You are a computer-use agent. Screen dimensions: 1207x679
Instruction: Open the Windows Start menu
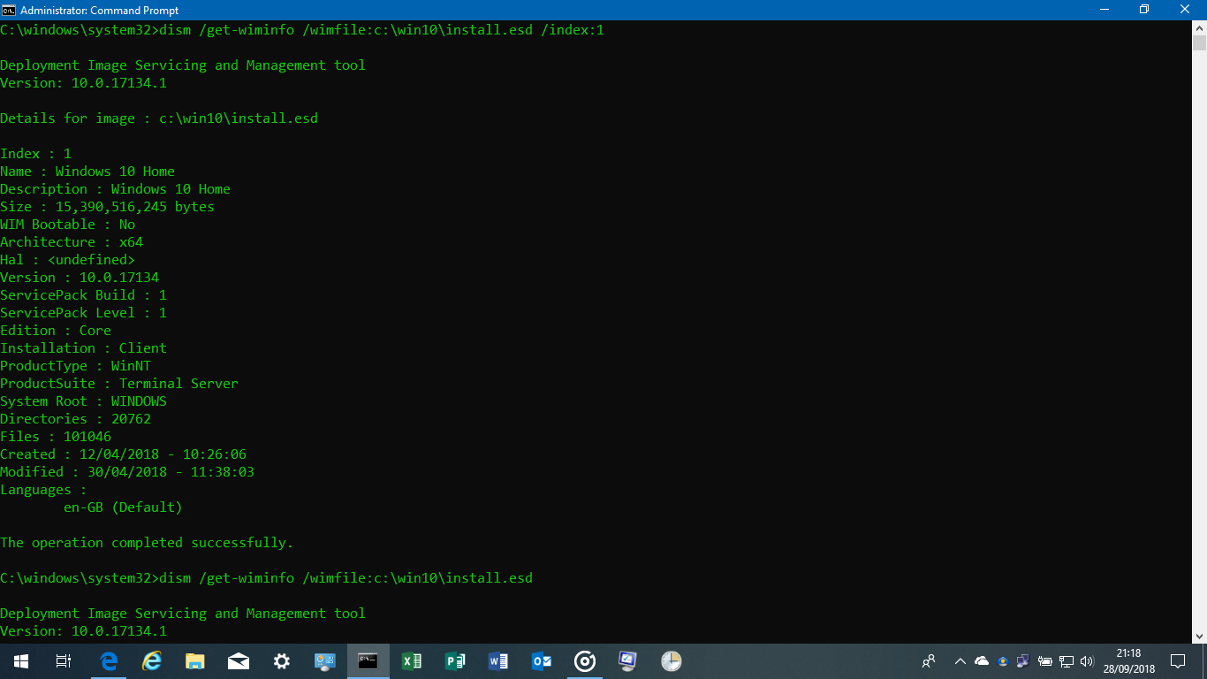click(x=21, y=661)
